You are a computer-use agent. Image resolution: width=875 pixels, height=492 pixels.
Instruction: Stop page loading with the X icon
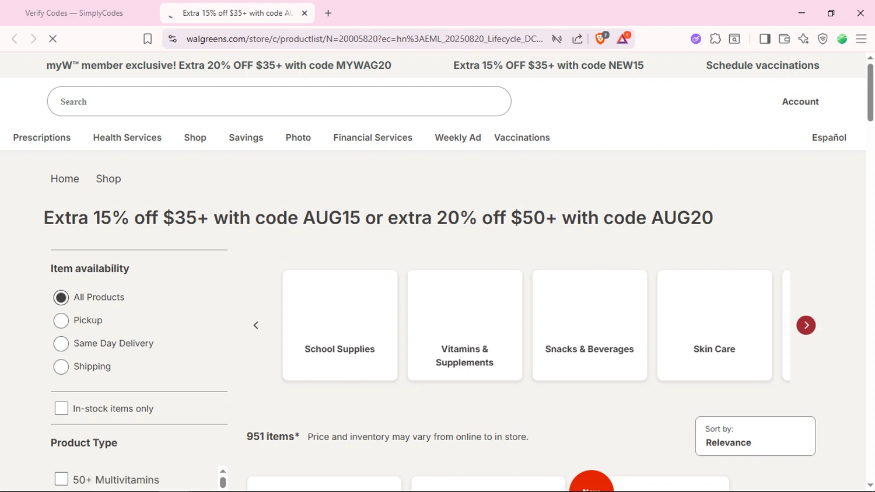click(x=52, y=39)
